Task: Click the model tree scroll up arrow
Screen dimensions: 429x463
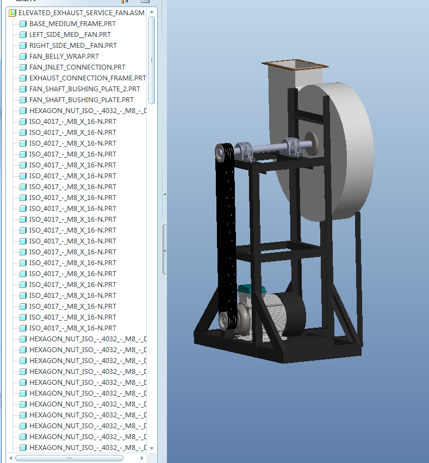Action: click(152, 12)
